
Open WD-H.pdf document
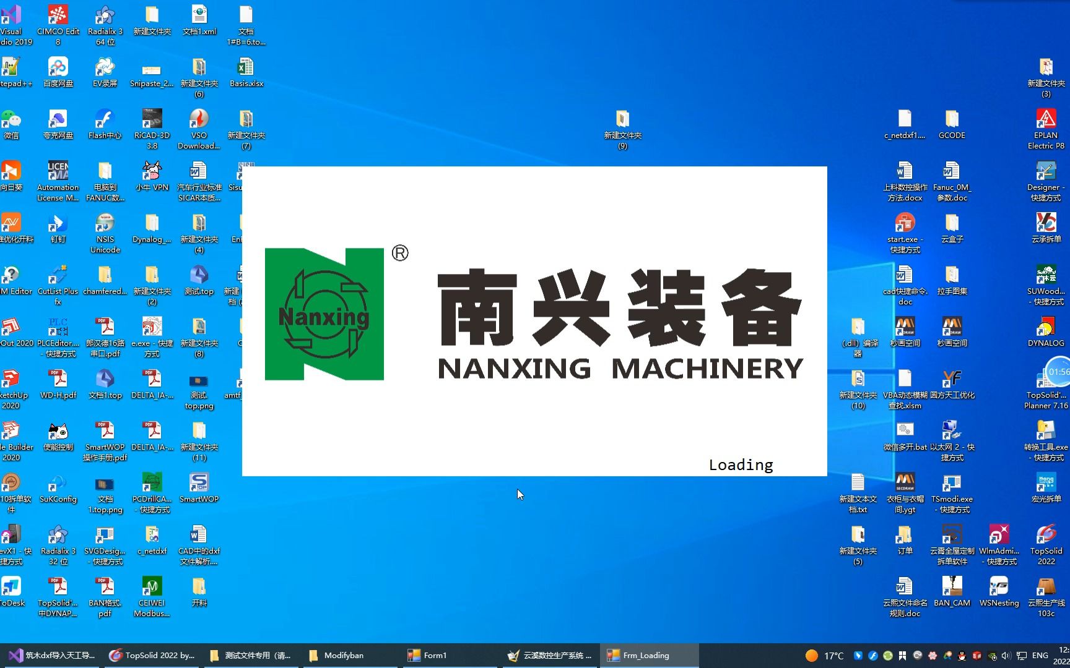tap(58, 383)
